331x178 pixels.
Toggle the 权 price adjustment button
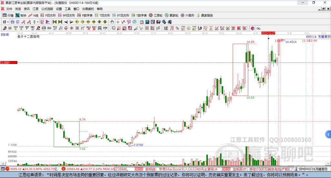tap(42, 22)
